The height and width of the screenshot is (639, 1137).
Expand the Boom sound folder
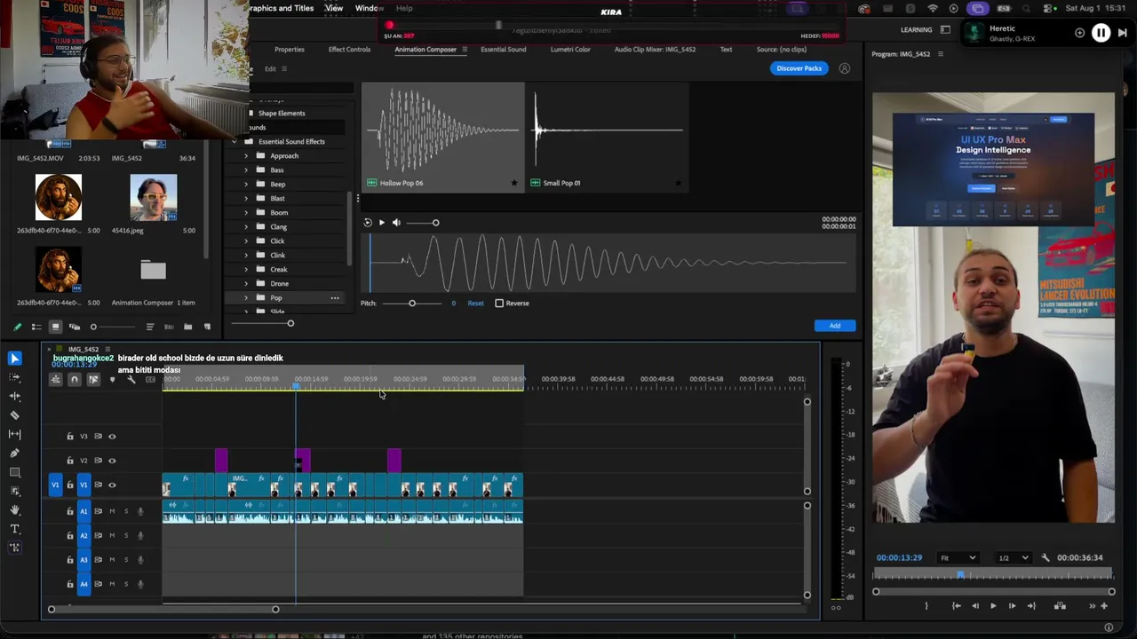click(x=246, y=213)
